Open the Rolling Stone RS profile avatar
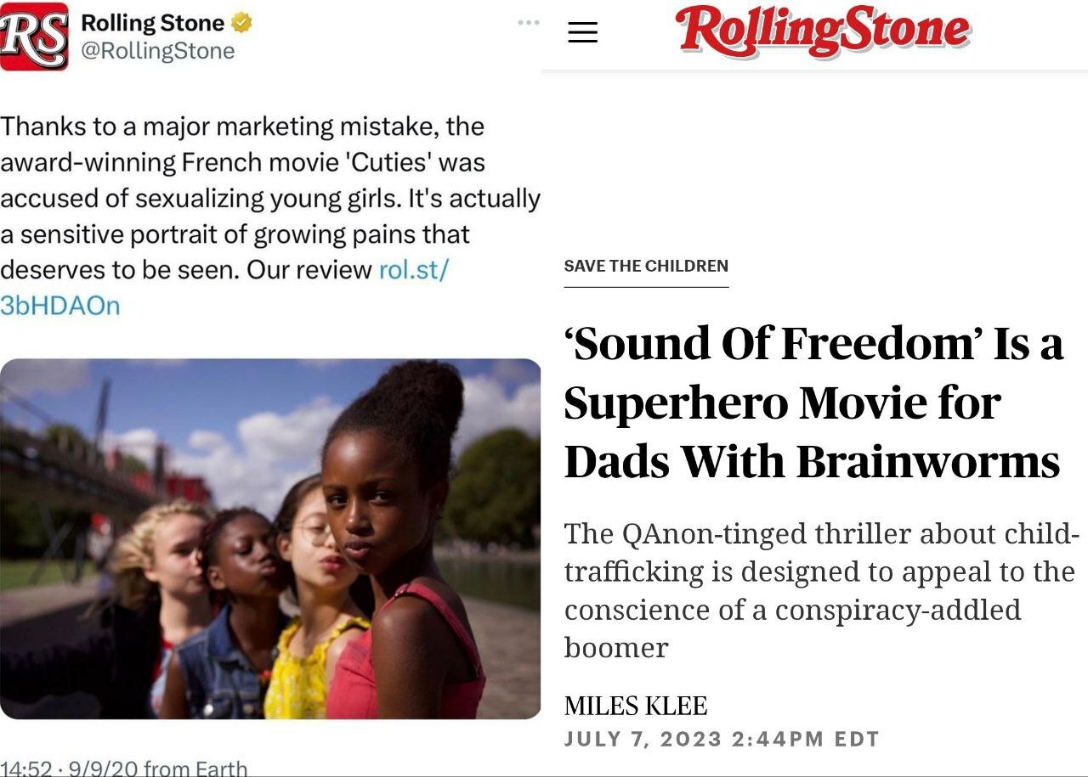Viewport: 1088px width, 777px height. tap(34, 37)
